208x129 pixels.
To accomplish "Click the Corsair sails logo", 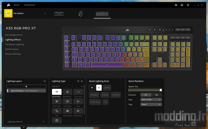I will pyautogui.click(x=8, y=5).
